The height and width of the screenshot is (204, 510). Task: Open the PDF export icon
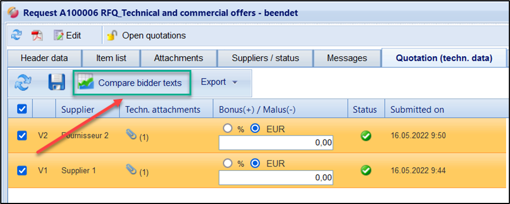[x=37, y=35]
